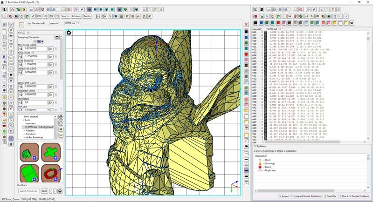Open the Actions... dropdown menu

coord(76,16)
